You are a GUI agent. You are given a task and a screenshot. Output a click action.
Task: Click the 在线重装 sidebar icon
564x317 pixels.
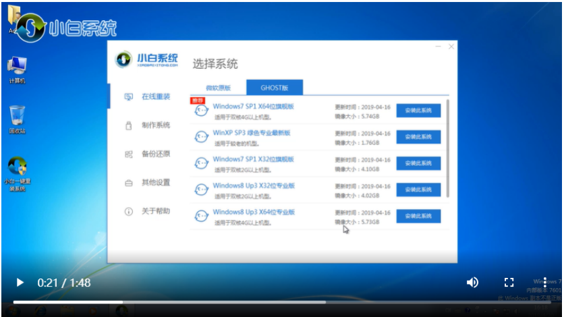pyautogui.click(x=128, y=97)
